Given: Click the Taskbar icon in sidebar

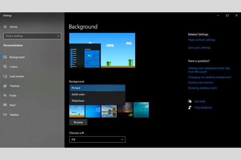Looking at the screenshot, I should point(5,114).
